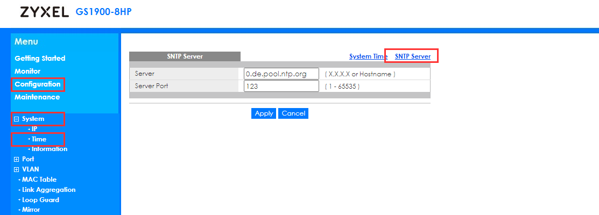
Task: Focus the Server hostname input field
Action: click(281, 74)
